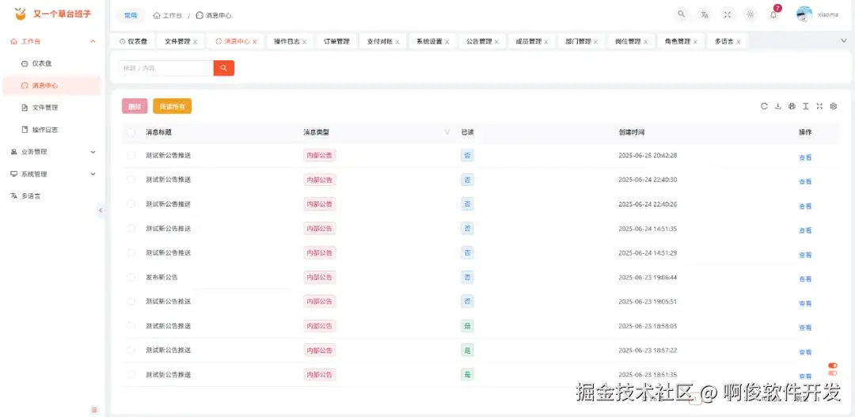
Task: Close the 文件管理 tab
Action: (196, 42)
